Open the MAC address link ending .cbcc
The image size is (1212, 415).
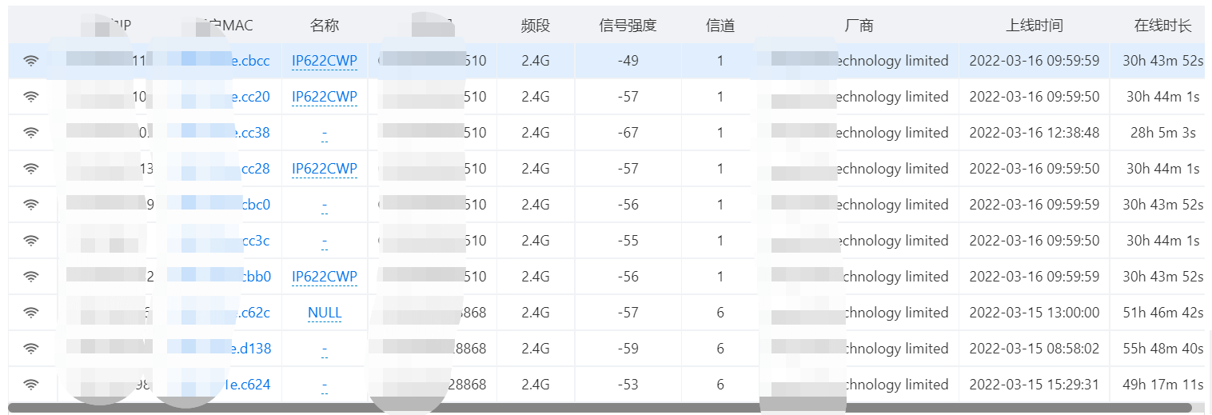[x=249, y=61]
